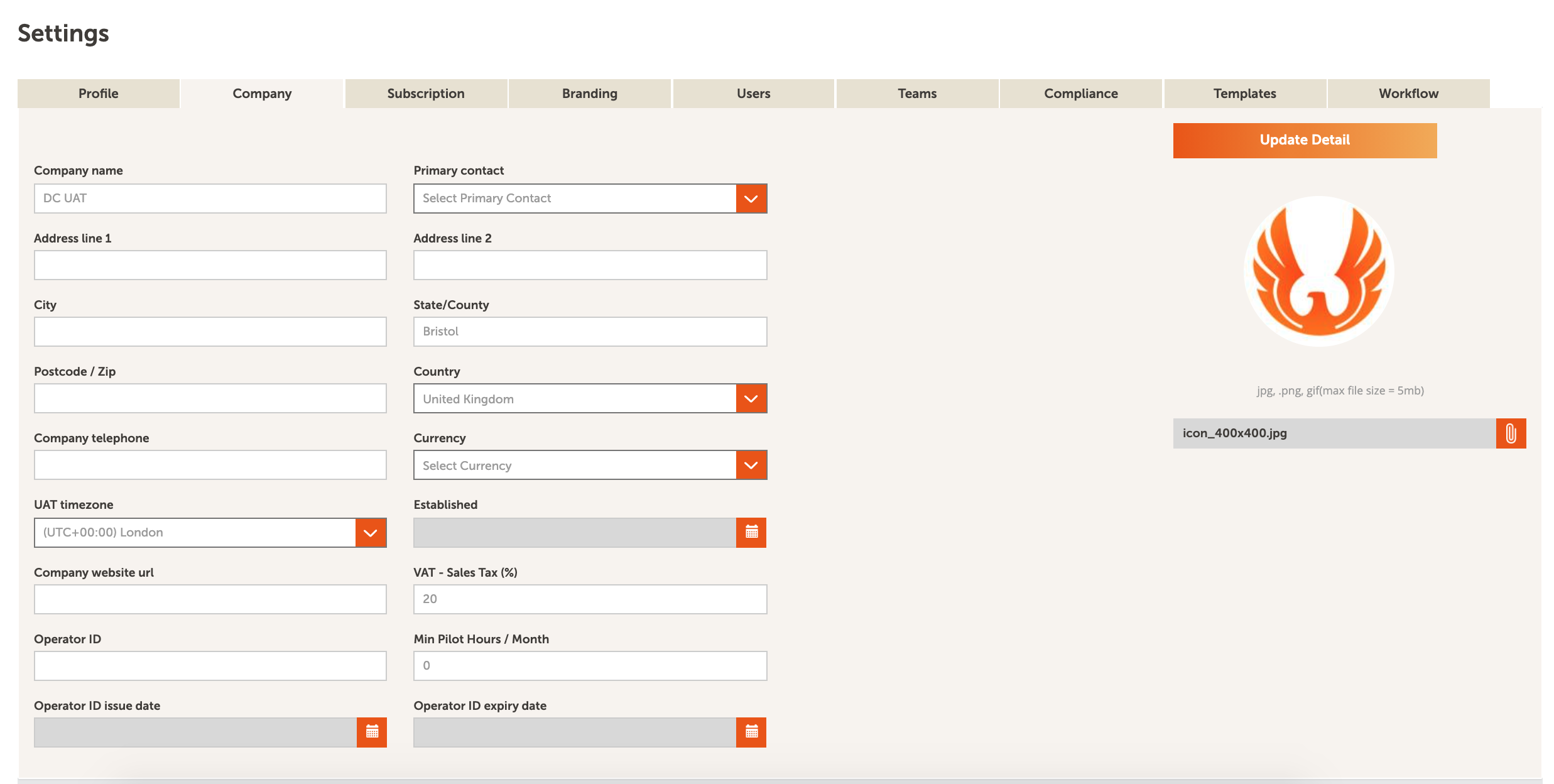Click the Min Pilot Hours / Month field
The image size is (1554, 784).
point(590,666)
